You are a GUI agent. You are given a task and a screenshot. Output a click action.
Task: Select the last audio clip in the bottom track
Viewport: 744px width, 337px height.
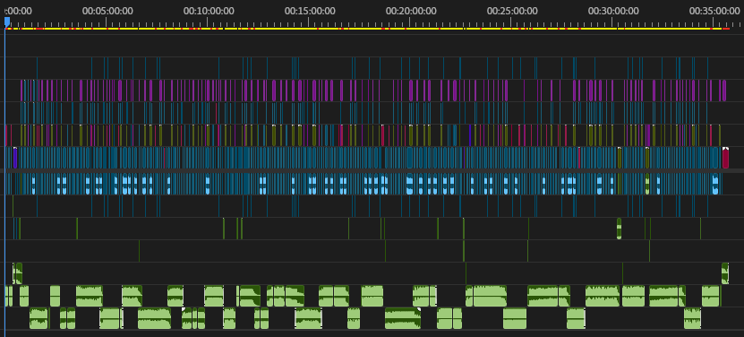click(692, 318)
